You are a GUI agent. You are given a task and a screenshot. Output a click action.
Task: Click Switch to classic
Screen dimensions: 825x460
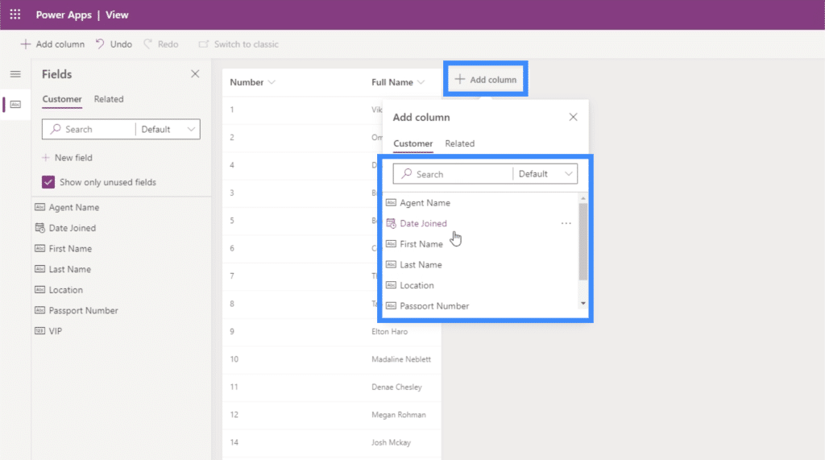[x=238, y=44]
